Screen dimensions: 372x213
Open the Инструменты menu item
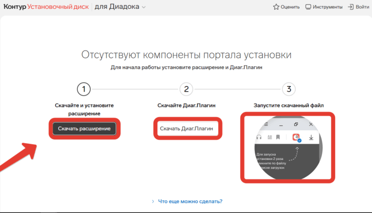pos(327,7)
